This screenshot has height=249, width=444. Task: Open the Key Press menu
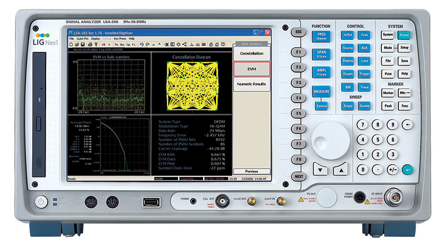pos(120,39)
